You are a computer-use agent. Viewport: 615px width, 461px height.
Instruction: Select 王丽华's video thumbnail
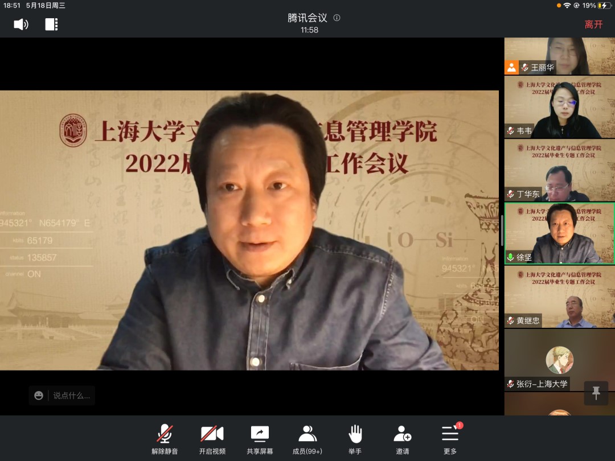(x=559, y=56)
